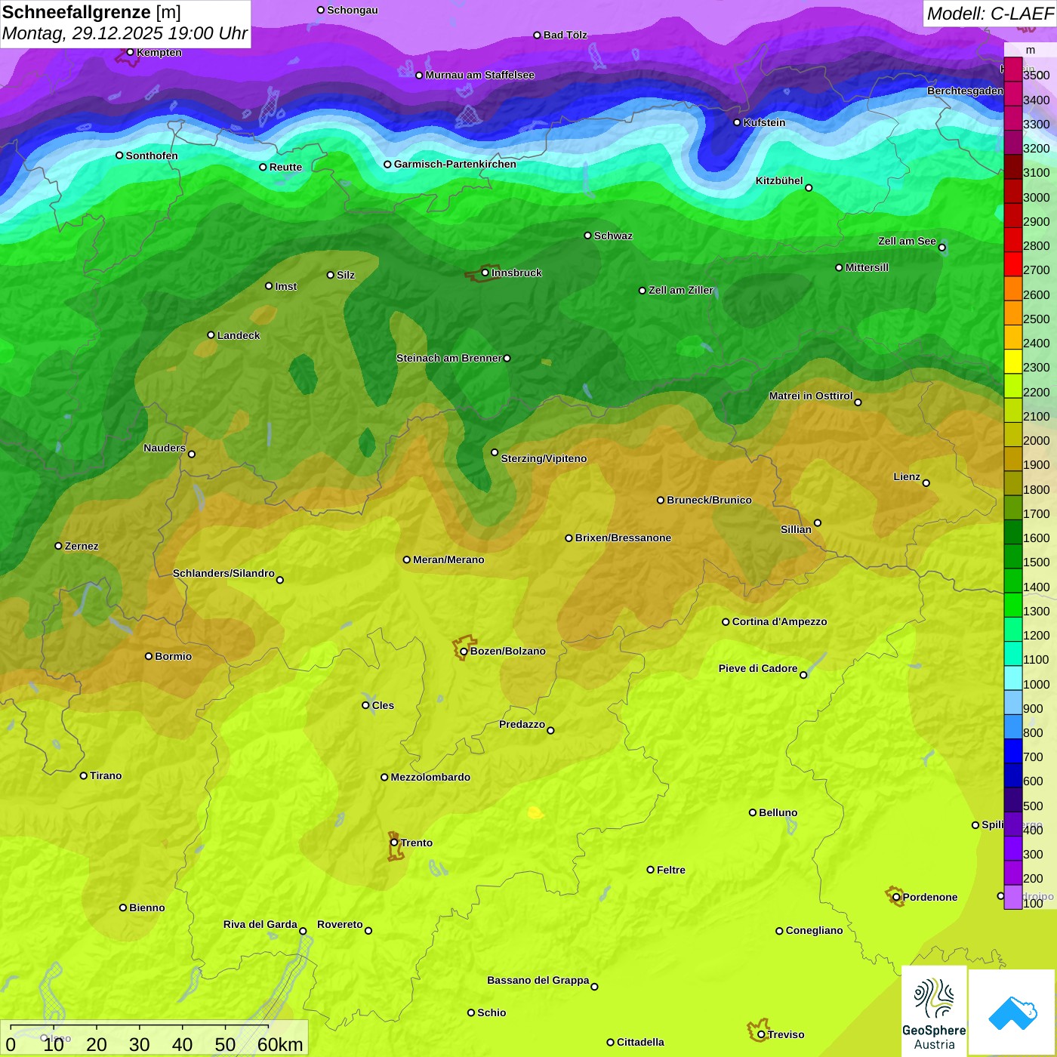This screenshot has width=1057, height=1057.
Task: Click the red legend band between 2700 and 2800
Action: pyautogui.click(x=1012, y=264)
